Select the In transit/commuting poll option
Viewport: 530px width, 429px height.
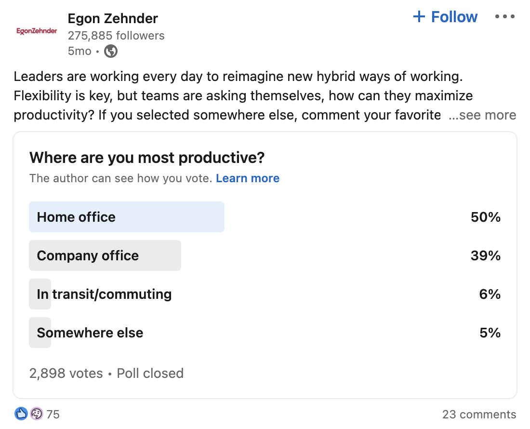pyautogui.click(x=265, y=294)
